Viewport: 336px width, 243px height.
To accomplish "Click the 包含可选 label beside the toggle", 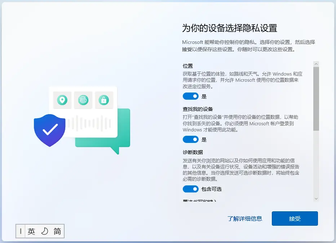I will point(212,189).
